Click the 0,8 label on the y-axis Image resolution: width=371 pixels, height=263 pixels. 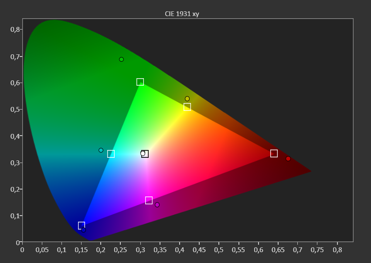click(x=15, y=29)
